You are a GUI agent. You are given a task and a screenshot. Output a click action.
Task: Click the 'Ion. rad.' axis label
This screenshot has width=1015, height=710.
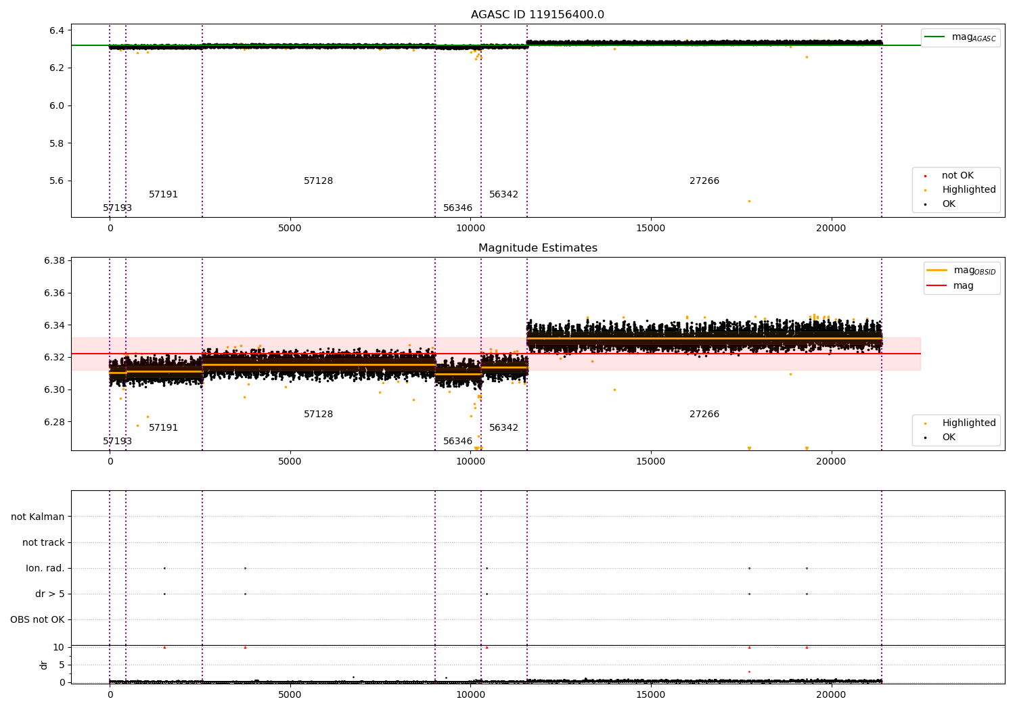coord(45,568)
